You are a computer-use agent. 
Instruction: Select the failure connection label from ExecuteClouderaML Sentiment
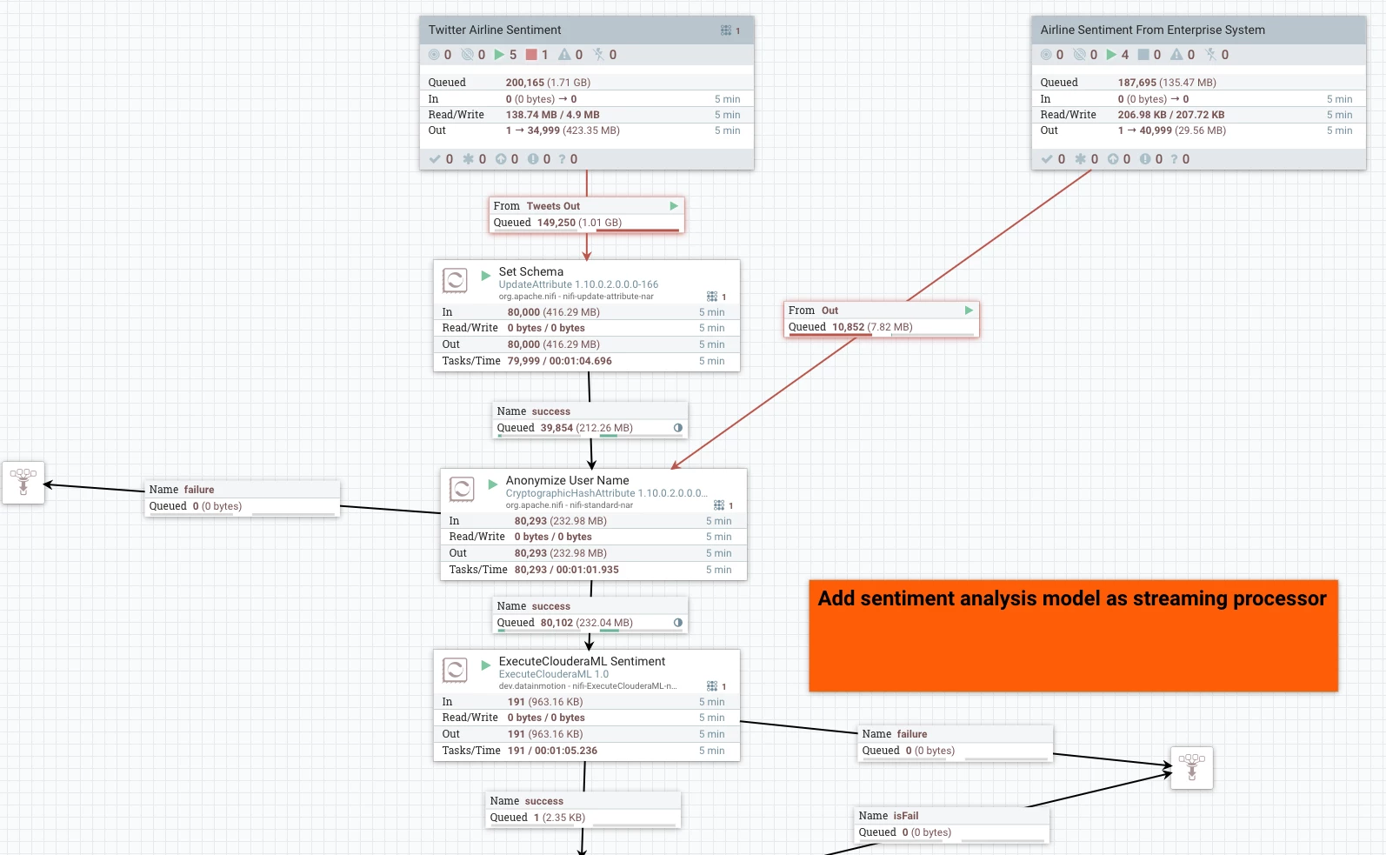(x=956, y=743)
